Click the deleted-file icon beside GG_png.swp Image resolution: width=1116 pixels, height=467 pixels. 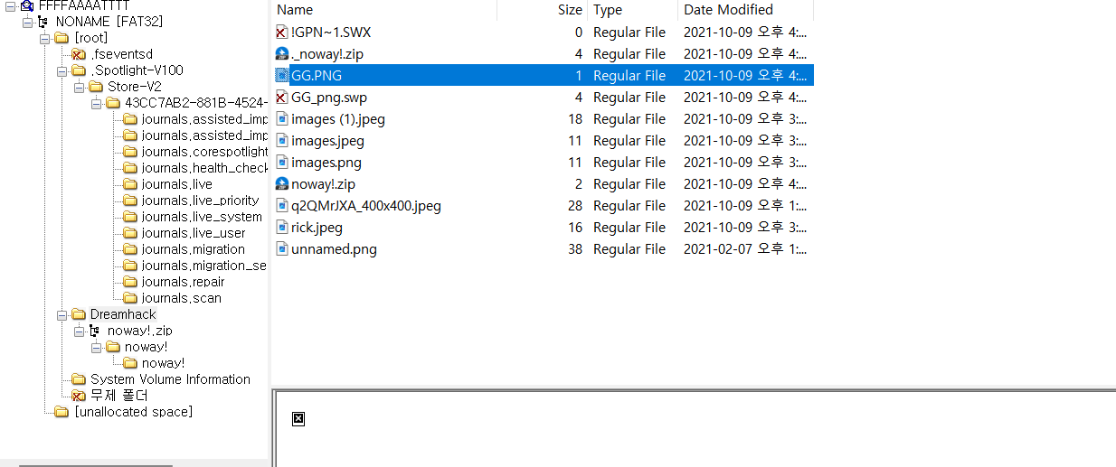(x=281, y=98)
